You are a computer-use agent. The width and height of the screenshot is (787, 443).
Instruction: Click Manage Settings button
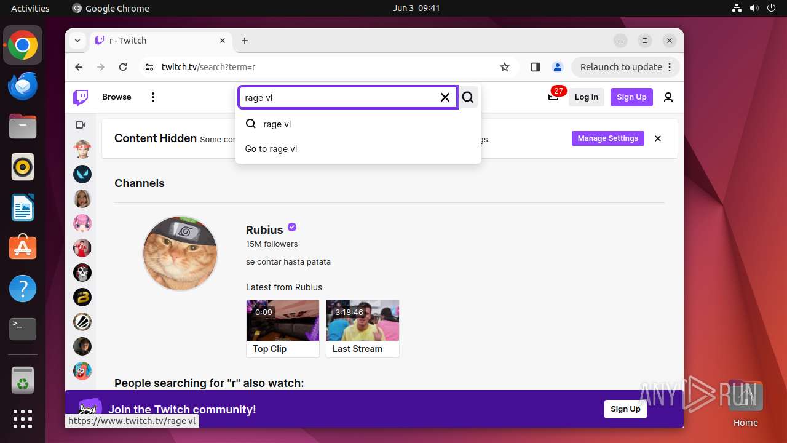pyautogui.click(x=608, y=138)
